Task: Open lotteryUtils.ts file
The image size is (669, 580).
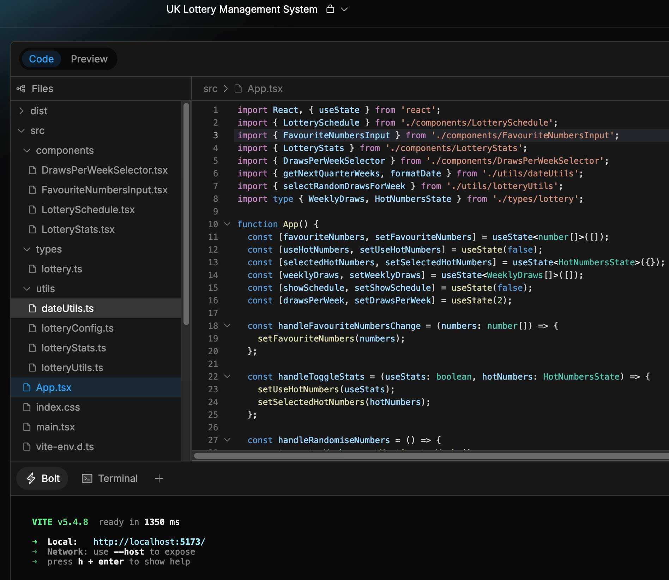Action: [96, 368]
